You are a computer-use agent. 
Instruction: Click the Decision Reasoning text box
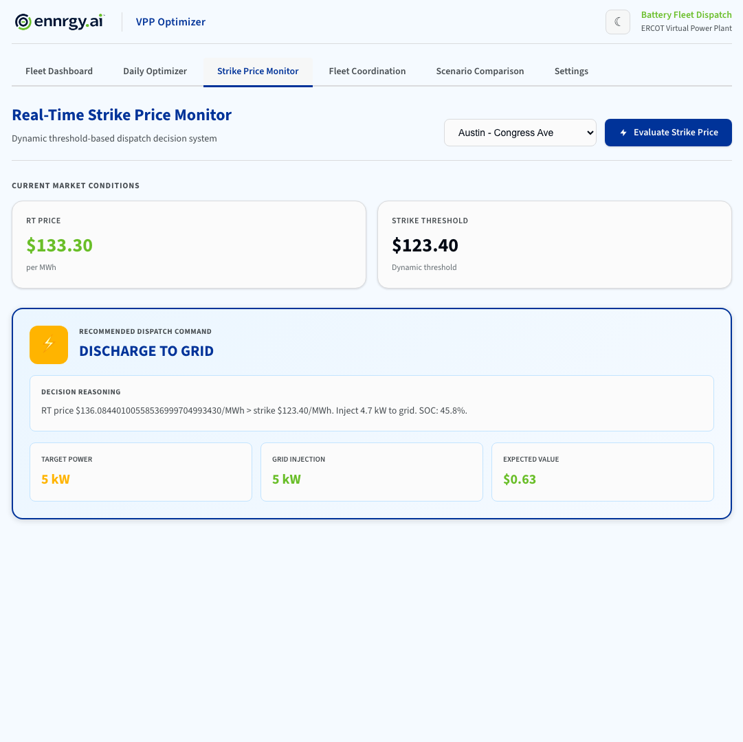[x=371, y=403]
